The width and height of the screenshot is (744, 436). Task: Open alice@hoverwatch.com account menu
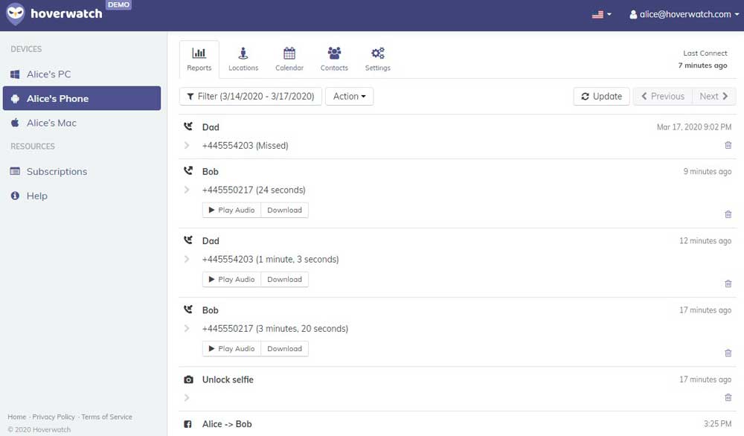(x=680, y=14)
